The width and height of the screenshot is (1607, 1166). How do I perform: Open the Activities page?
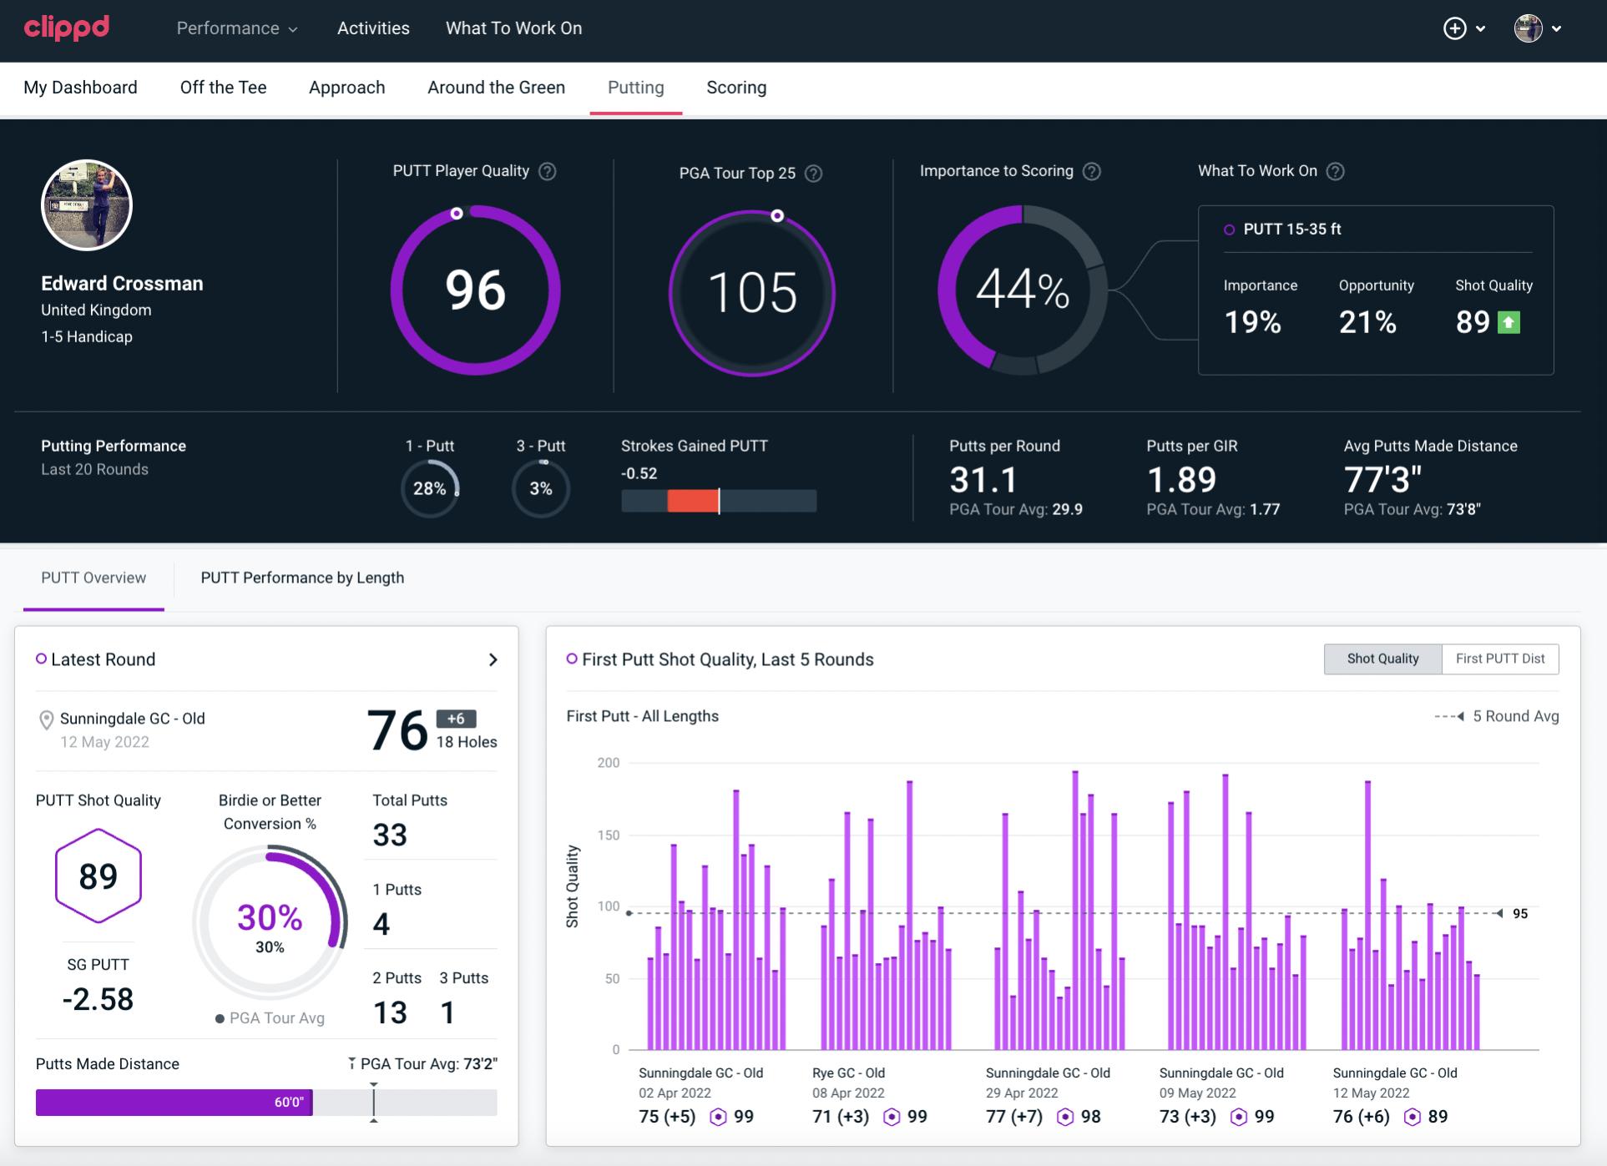click(x=373, y=28)
